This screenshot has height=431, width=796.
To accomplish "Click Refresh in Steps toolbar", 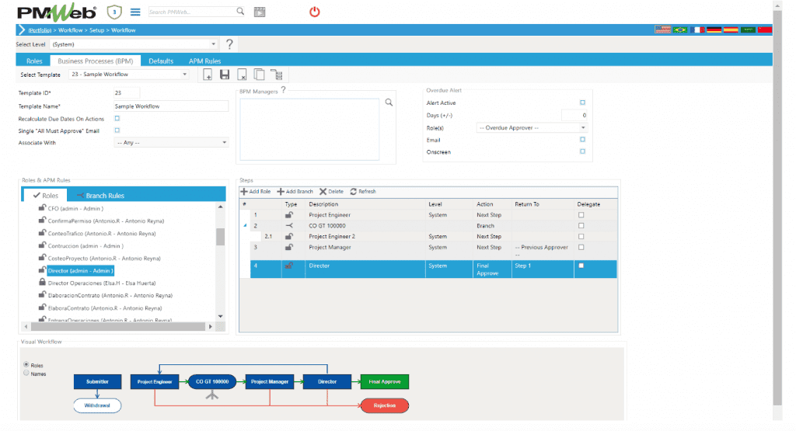I will coord(363,192).
